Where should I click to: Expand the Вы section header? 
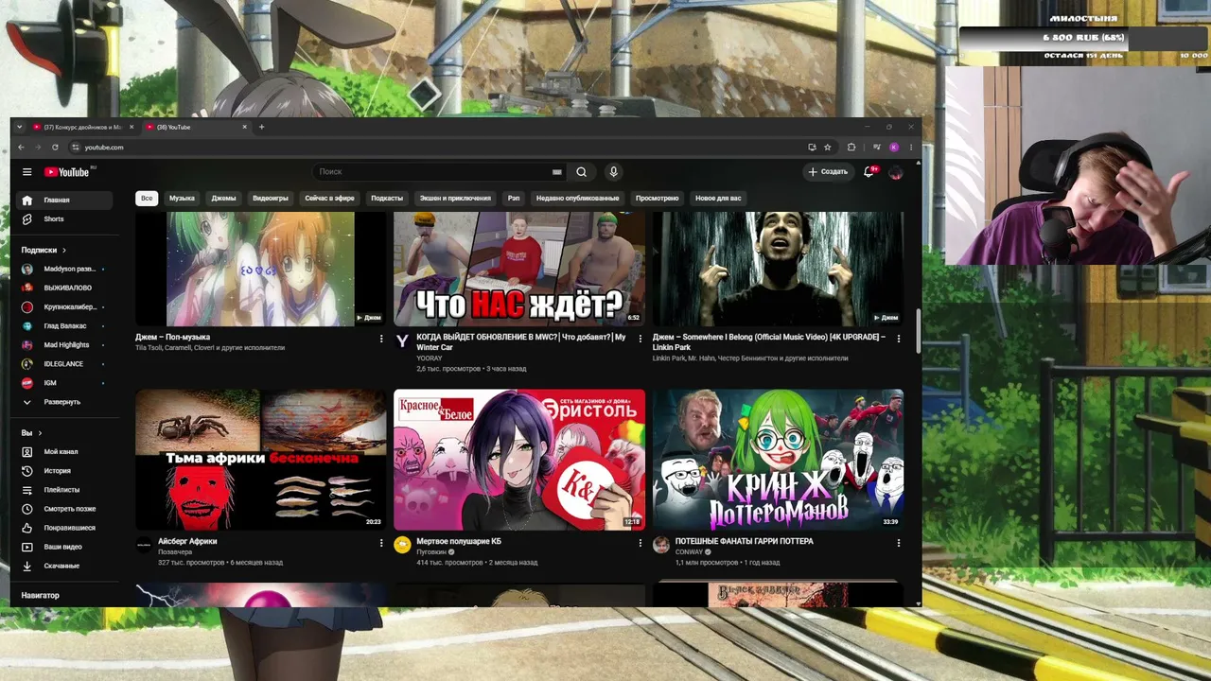(x=31, y=433)
